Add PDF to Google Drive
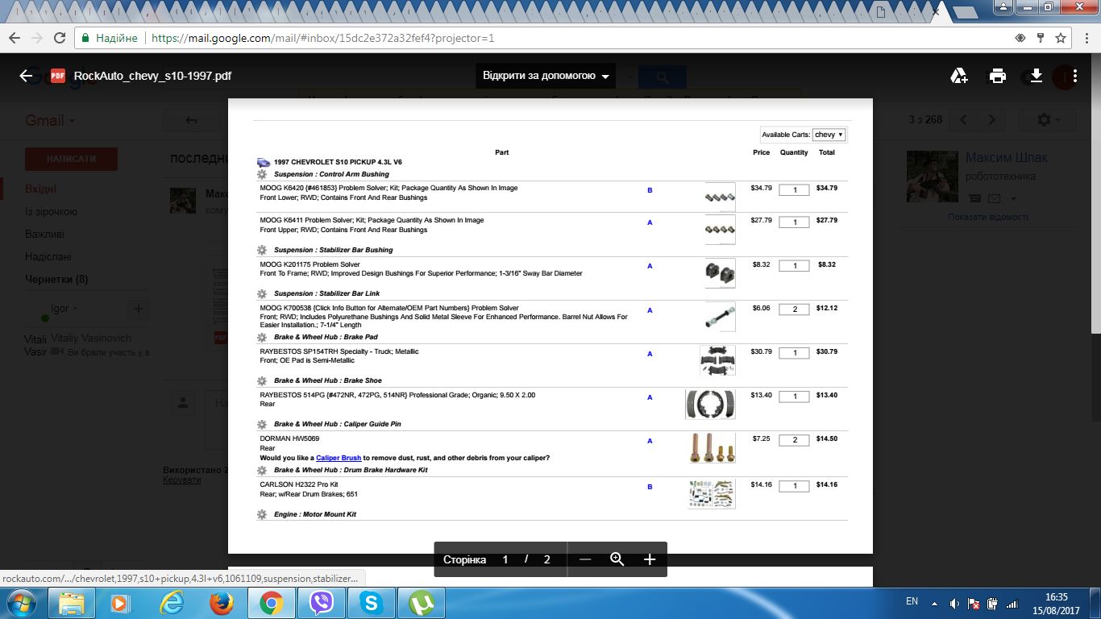The image size is (1101, 619). 959,76
